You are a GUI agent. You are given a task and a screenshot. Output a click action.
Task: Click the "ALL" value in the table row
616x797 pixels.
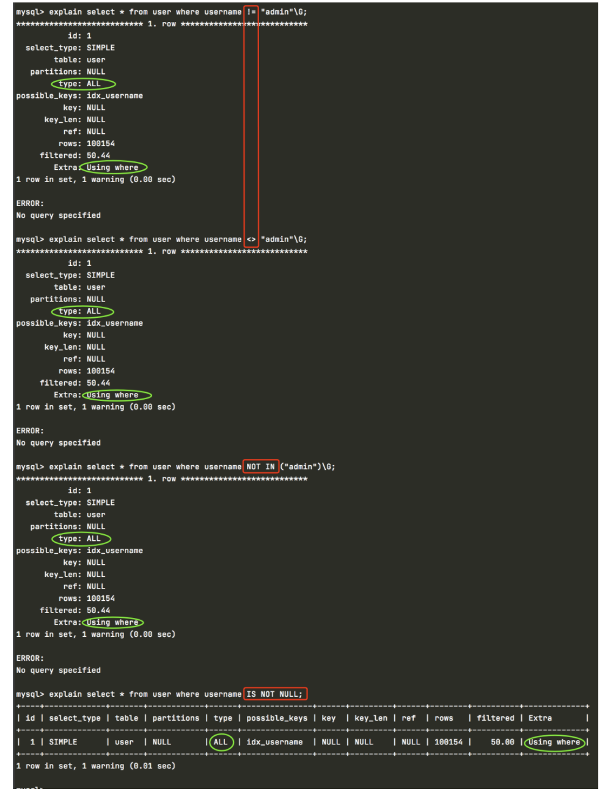tap(221, 742)
